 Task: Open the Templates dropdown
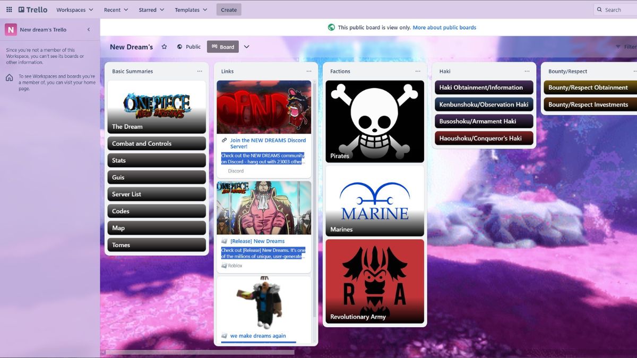click(x=191, y=9)
